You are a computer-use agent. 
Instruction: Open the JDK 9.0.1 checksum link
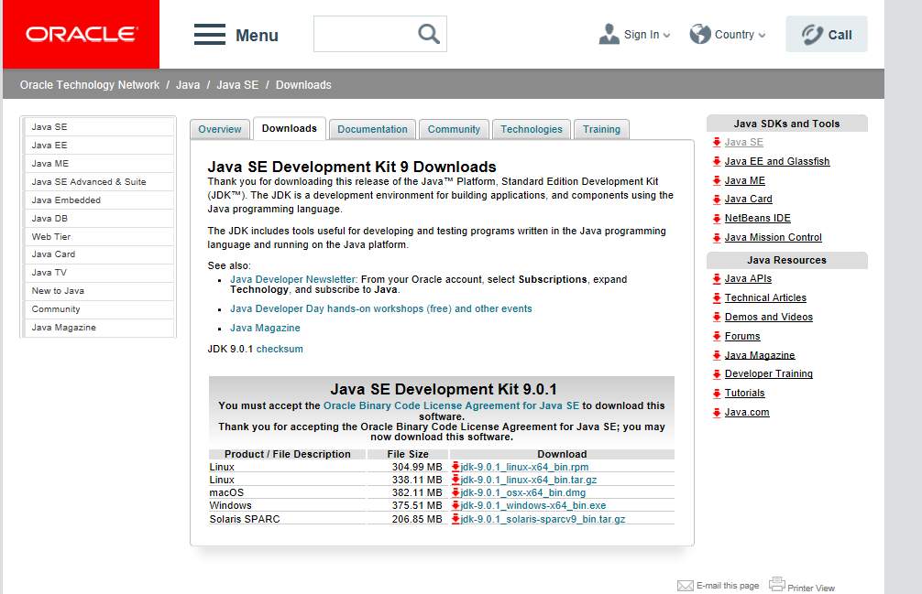280,349
